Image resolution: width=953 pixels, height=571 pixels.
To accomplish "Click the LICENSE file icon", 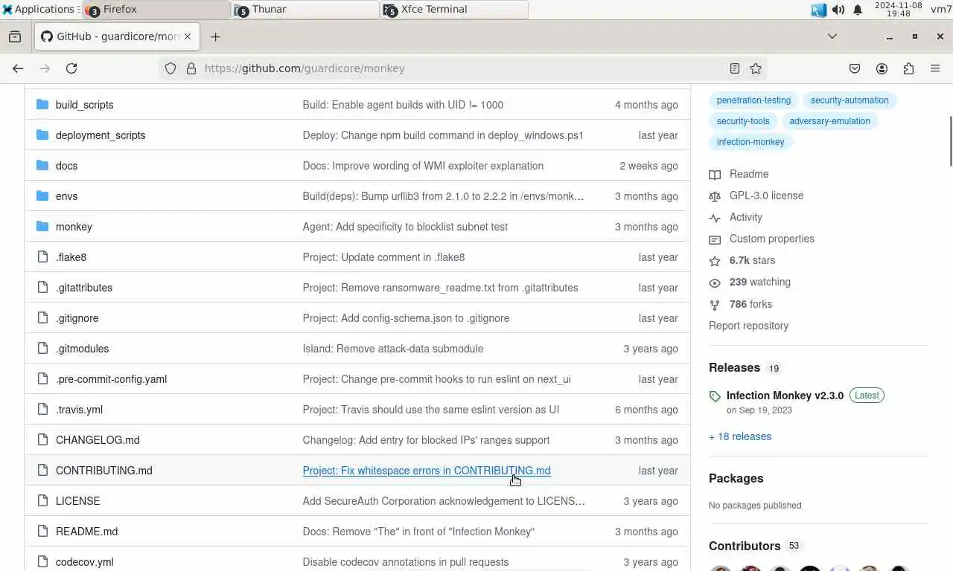I will [x=42, y=501].
